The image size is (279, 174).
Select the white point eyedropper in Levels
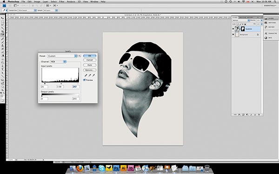tap(93, 75)
